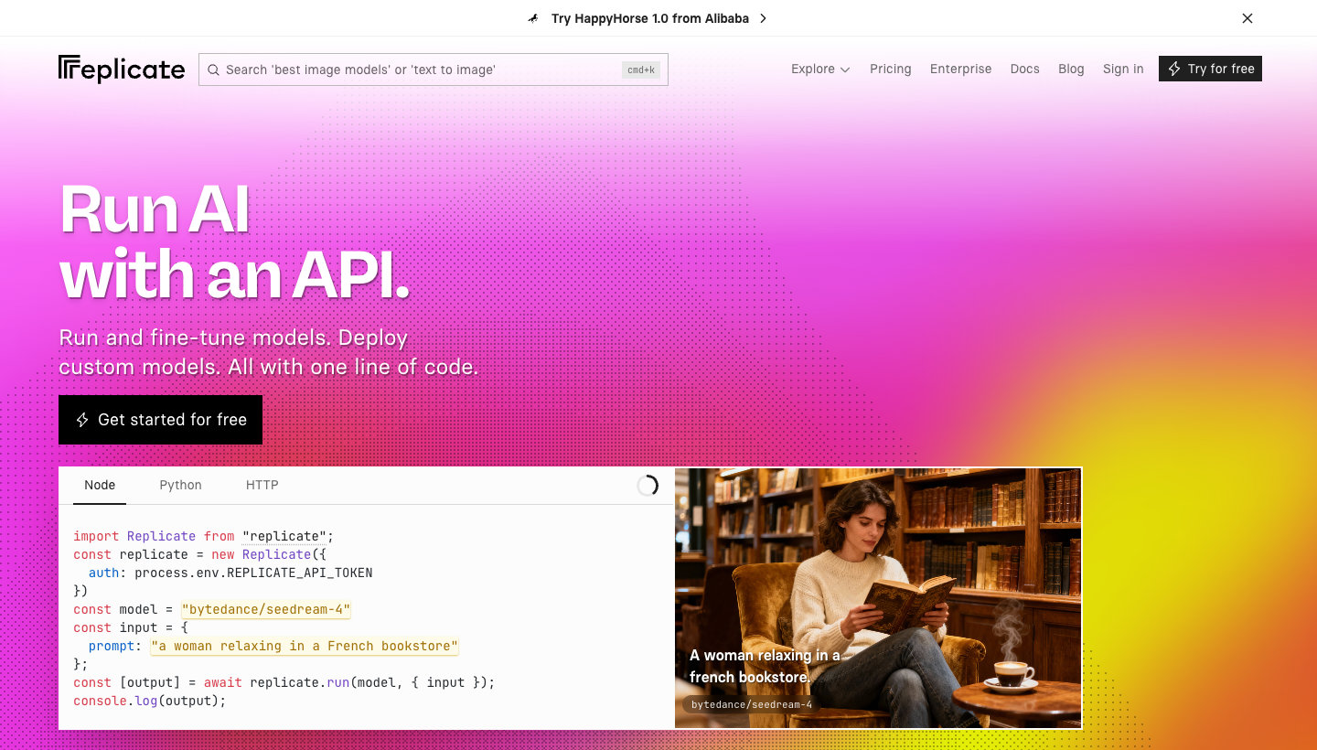Click the Try for free button
Screen dimensions: 1317x750
[1210, 69]
